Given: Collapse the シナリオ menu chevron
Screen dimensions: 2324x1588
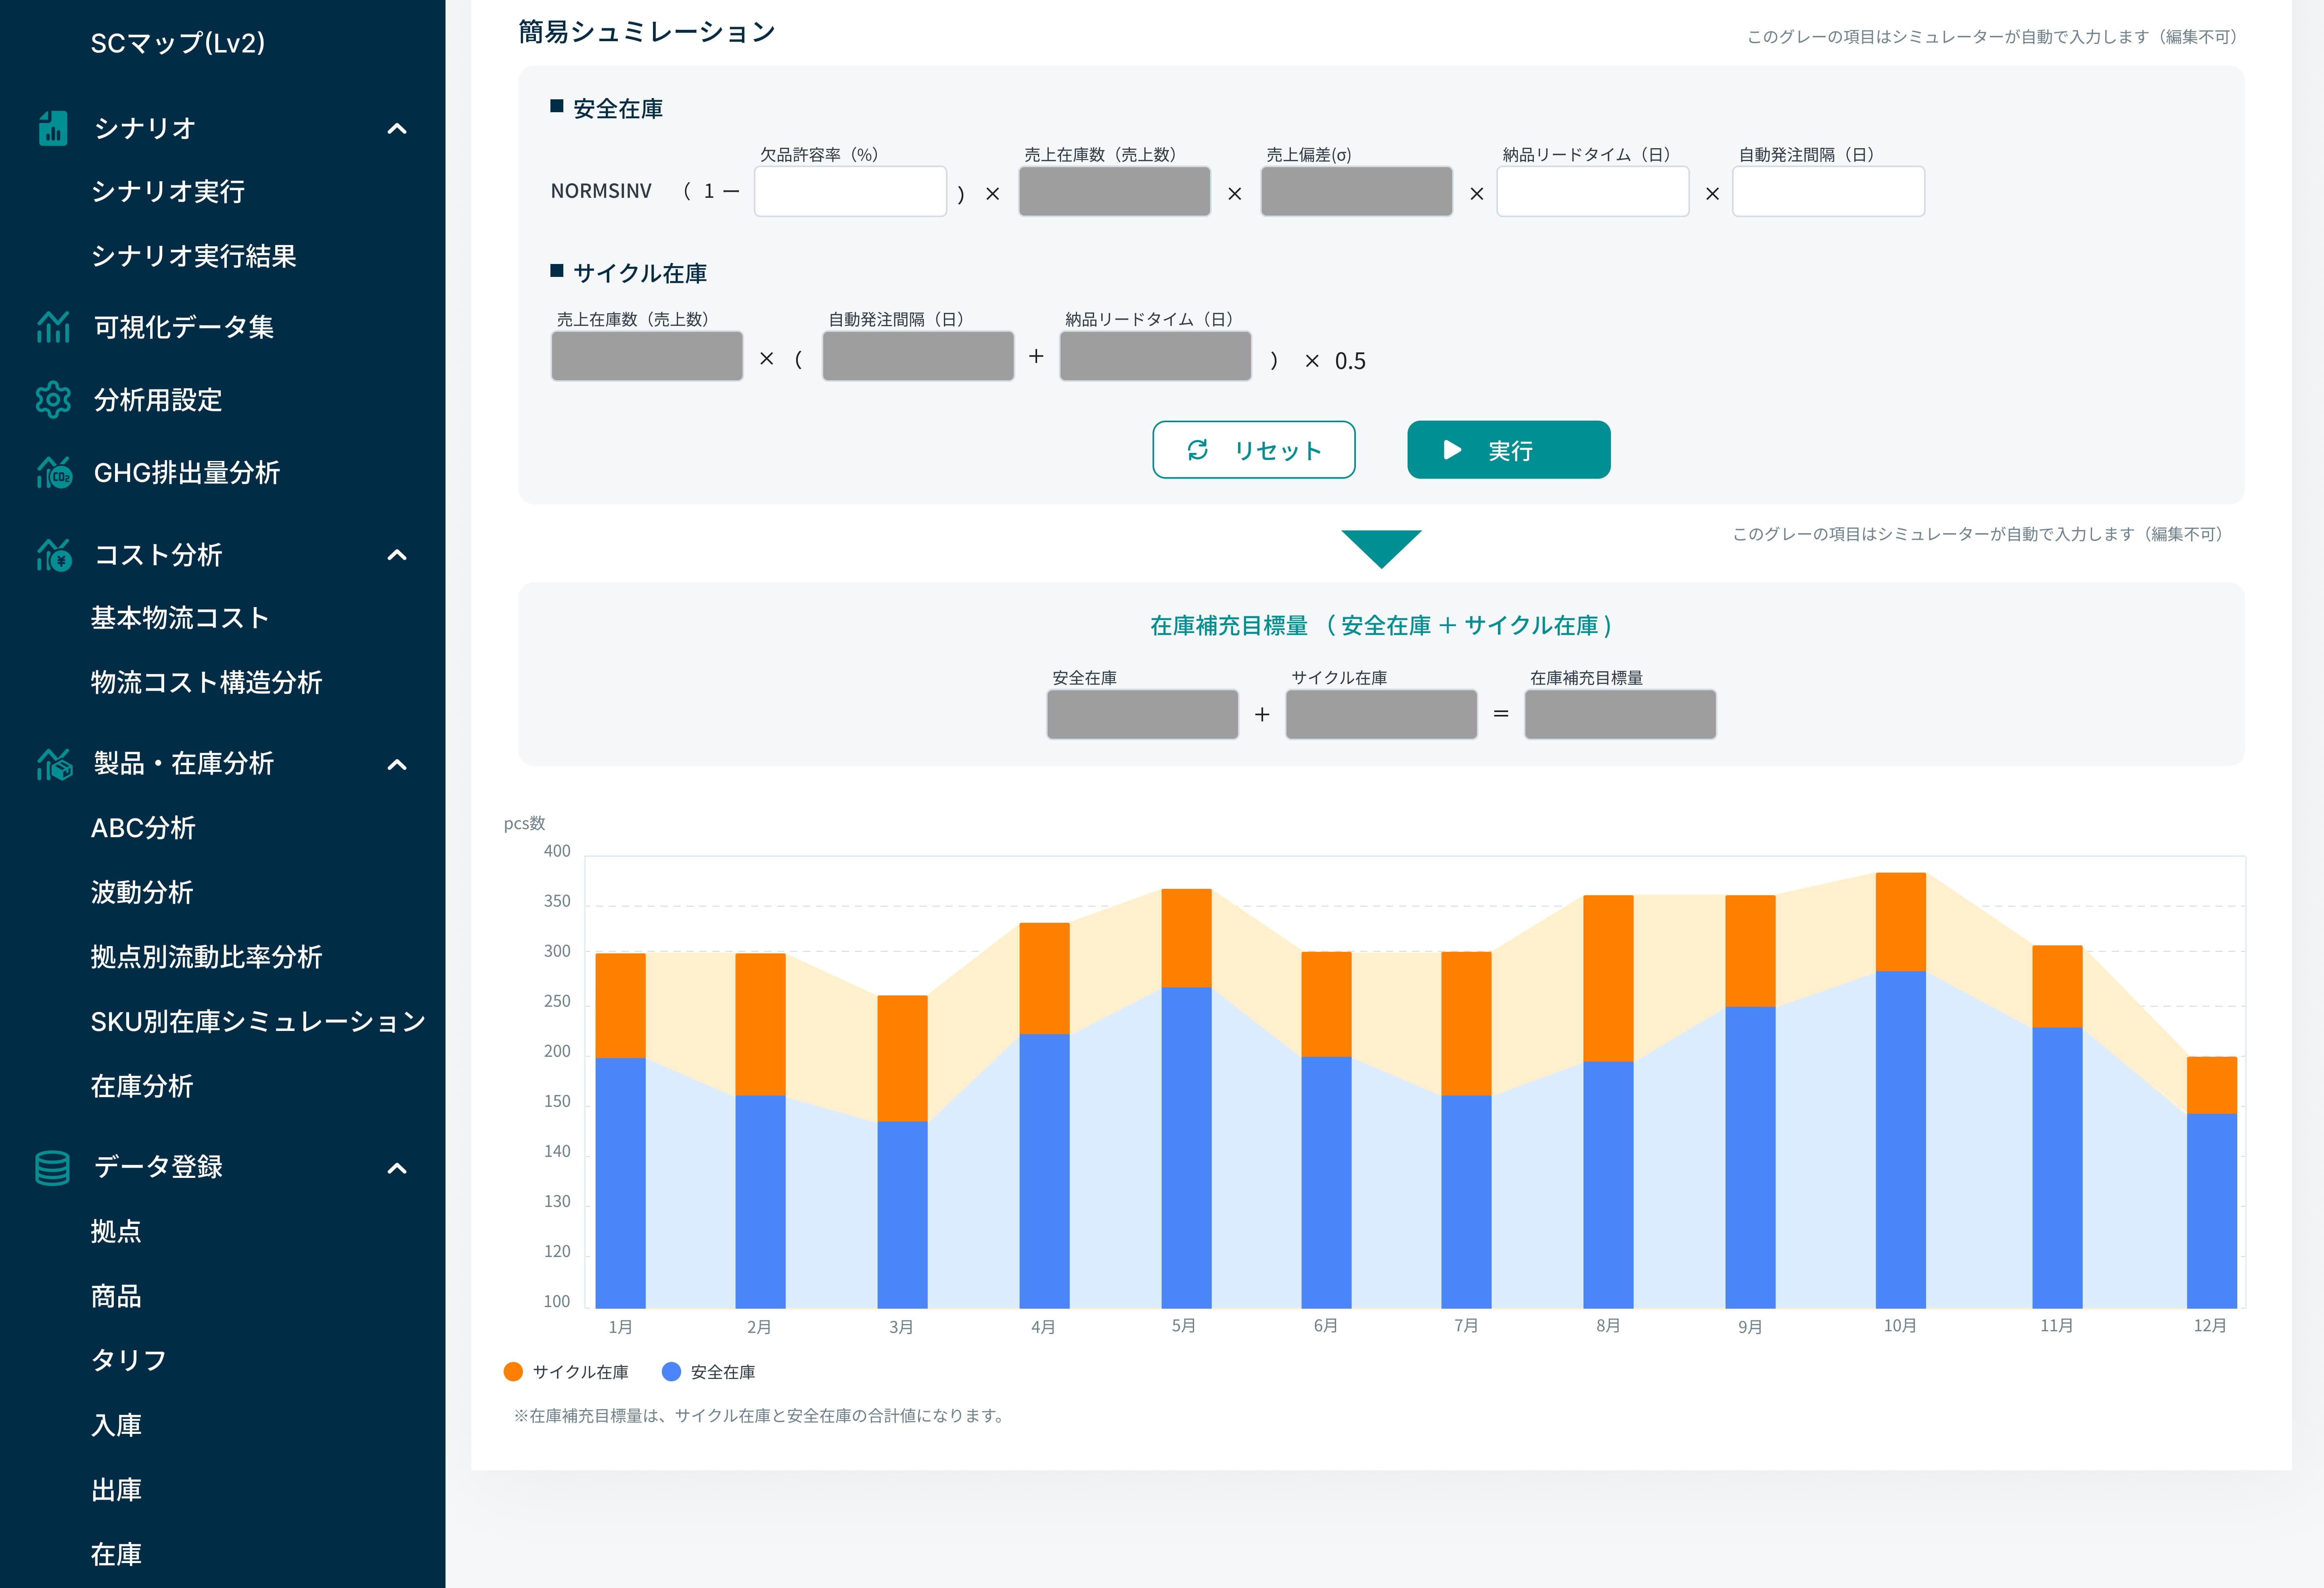Looking at the screenshot, I should click(x=397, y=129).
